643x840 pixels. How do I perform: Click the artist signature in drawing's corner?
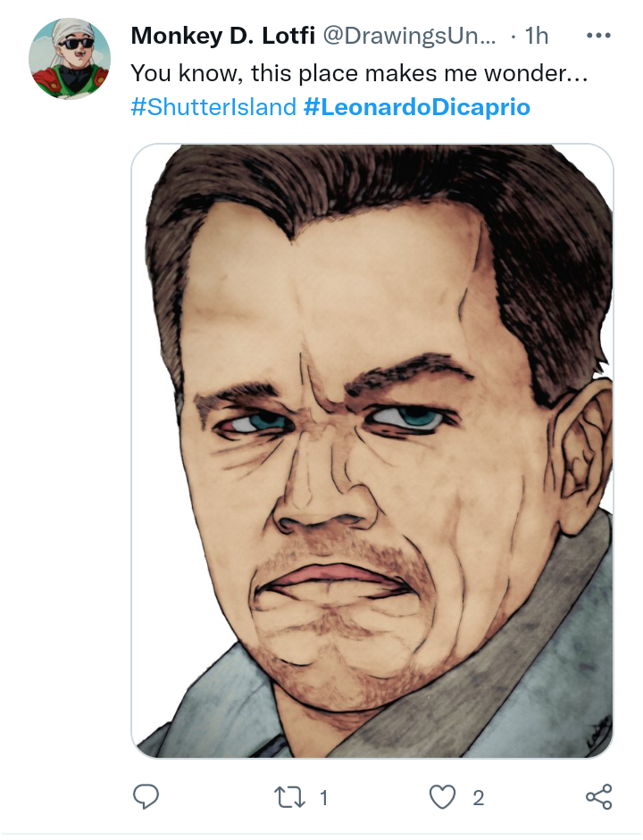599,734
